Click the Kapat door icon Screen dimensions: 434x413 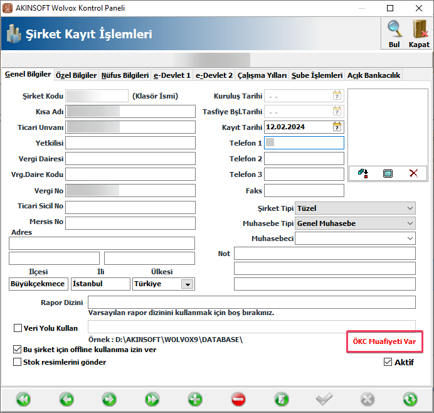click(x=419, y=30)
